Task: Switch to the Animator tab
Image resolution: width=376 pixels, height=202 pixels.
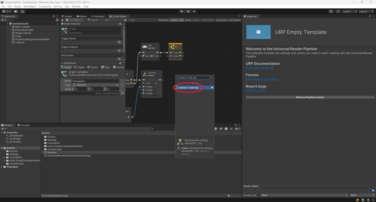Action: pos(98,16)
